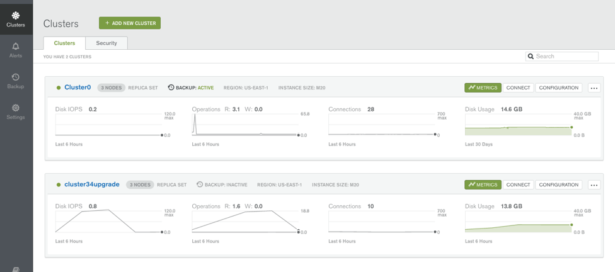Click the Connections 28 value
615x272 pixels.
click(371, 110)
